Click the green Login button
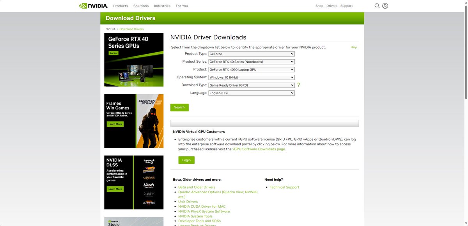The height and width of the screenshot is (226, 468). coord(186,160)
